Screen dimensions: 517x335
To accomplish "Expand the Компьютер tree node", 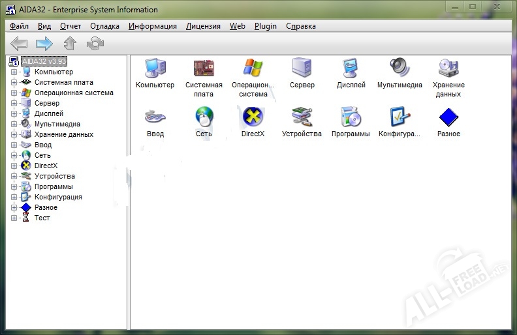I will 14,72.
